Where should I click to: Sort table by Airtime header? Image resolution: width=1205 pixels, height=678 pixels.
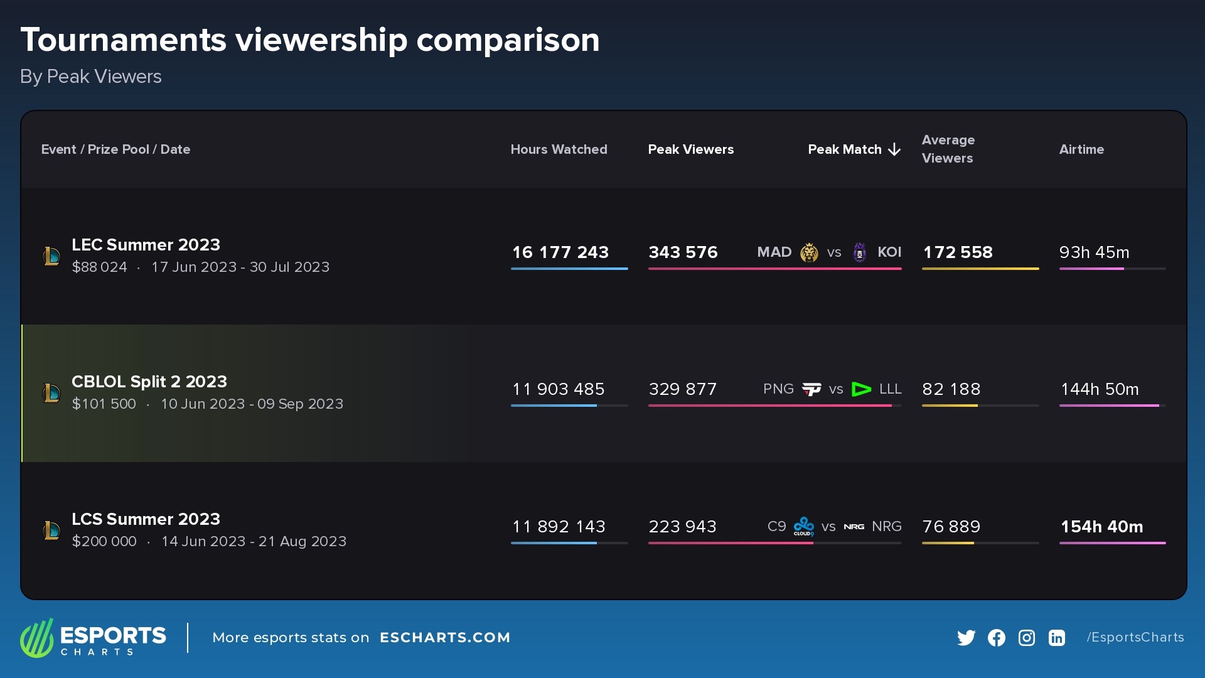[1081, 149]
